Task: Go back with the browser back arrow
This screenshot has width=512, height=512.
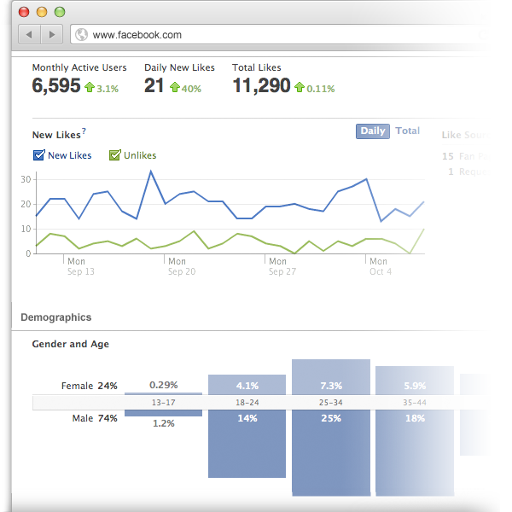Action: 29,34
